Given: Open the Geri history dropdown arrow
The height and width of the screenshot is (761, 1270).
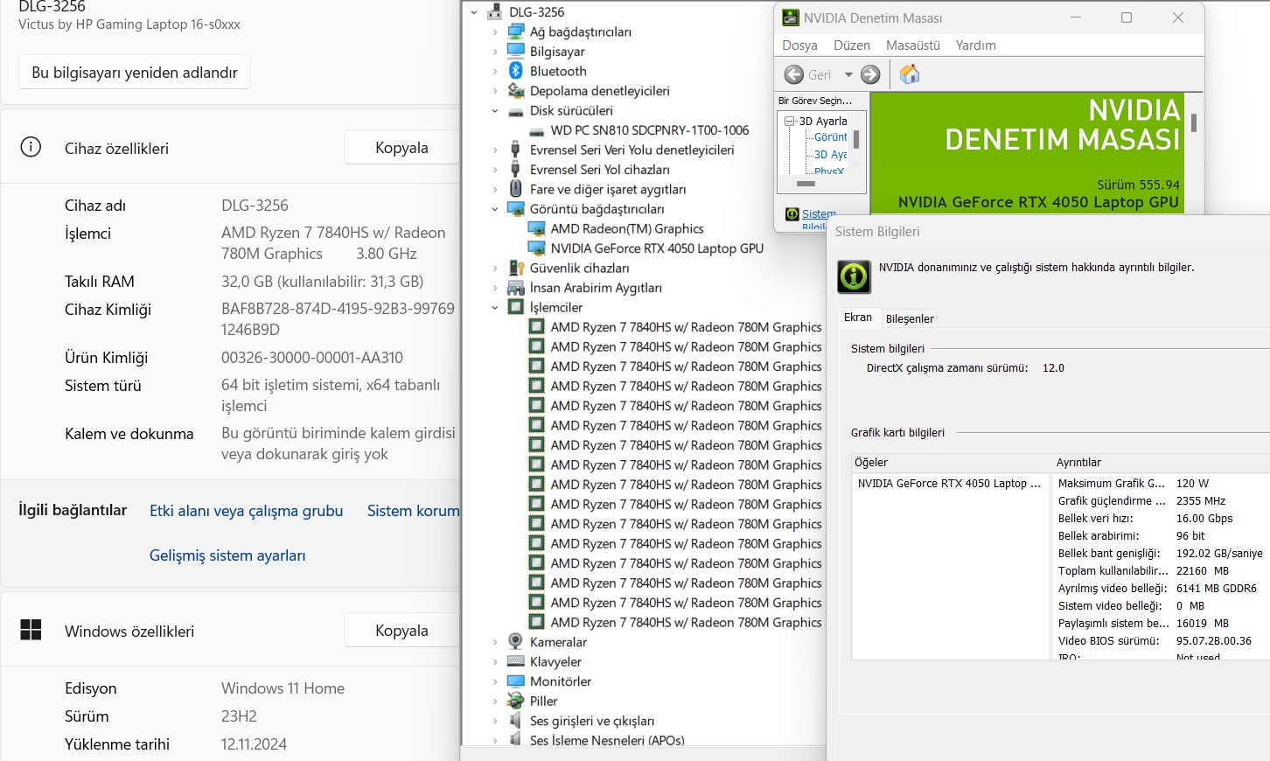Looking at the screenshot, I should [x=848, y=74].
